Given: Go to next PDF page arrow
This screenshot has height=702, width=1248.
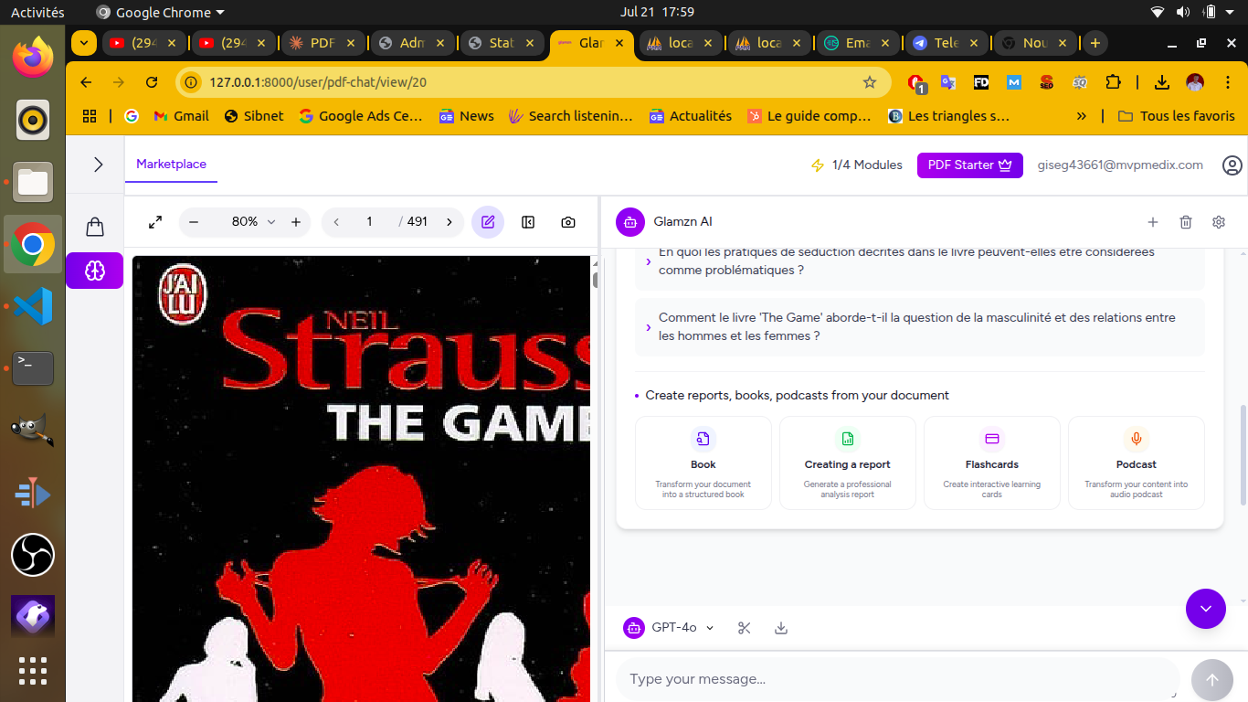Looking at the screenshot, I should [449, 222].
